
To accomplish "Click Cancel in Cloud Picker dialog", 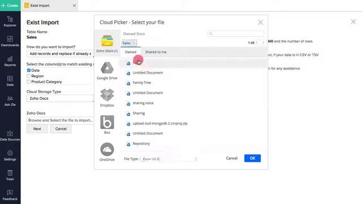I will (x=231, y=158).
